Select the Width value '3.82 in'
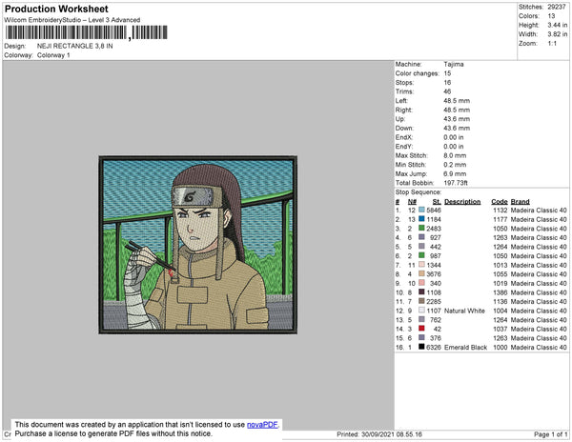 (x=557, y=34)
